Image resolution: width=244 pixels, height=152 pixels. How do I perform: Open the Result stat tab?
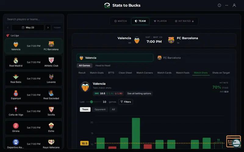tap(82, 73)
